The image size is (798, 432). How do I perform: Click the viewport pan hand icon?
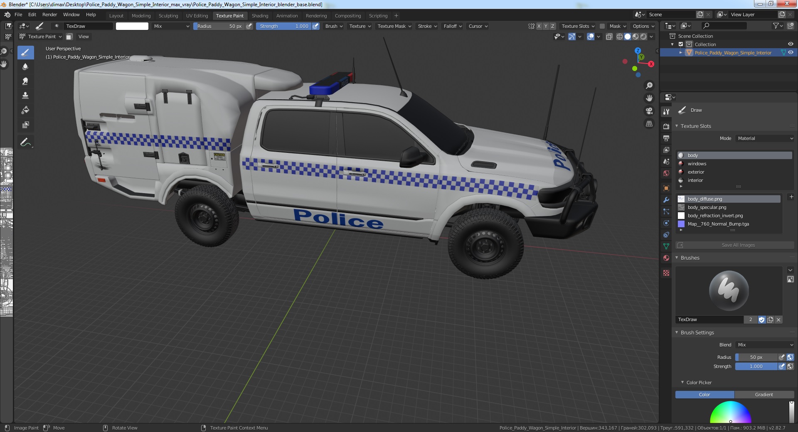[x=649, y=98]
